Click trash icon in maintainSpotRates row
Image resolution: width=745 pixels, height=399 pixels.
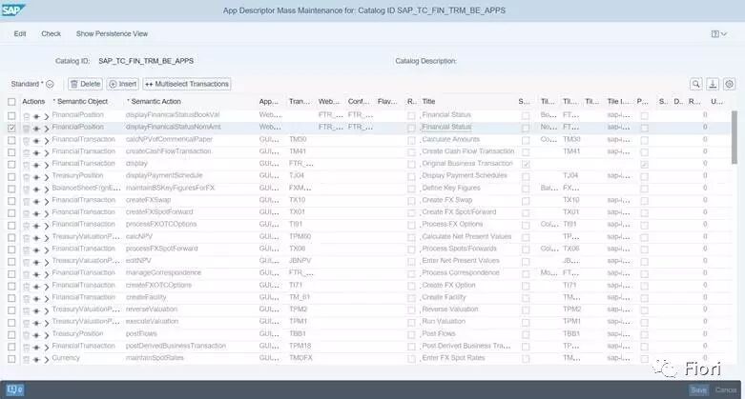pos(27,360)
